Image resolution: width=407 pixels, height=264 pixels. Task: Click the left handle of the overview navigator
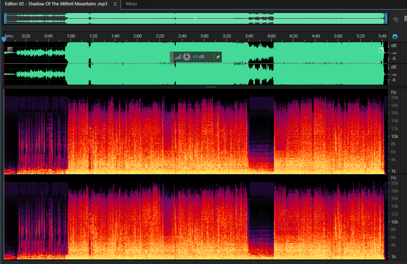tap(5, 19)
